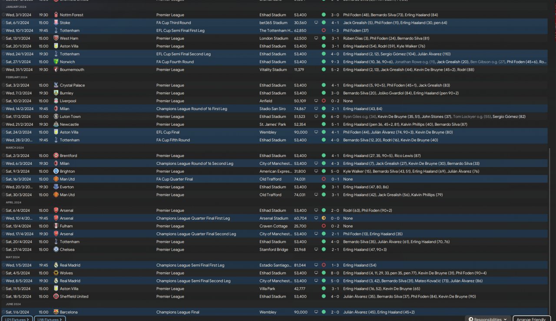This screenshot has width=556, height=321.
Task: Click the Fulham club badge
Action: point(56,226)
